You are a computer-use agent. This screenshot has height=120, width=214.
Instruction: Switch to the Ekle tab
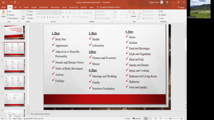pos(15,7)
